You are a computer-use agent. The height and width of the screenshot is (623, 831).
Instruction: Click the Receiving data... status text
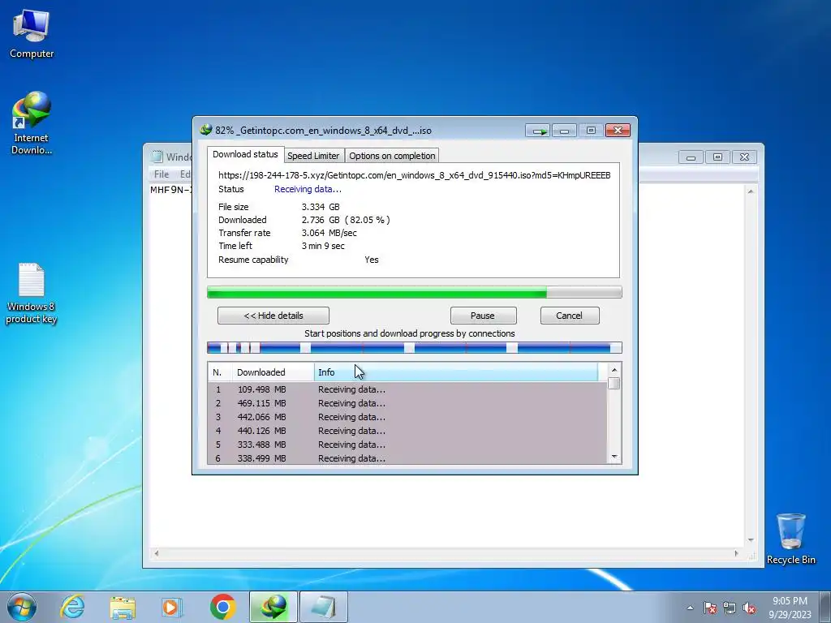308,189
